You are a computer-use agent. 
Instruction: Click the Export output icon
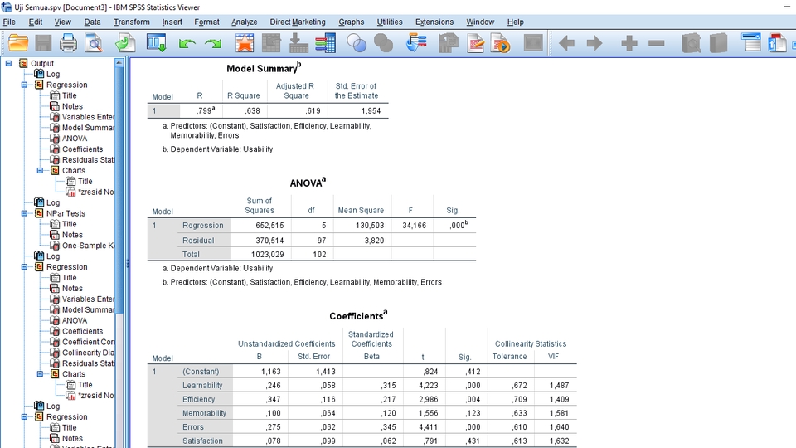125,43
